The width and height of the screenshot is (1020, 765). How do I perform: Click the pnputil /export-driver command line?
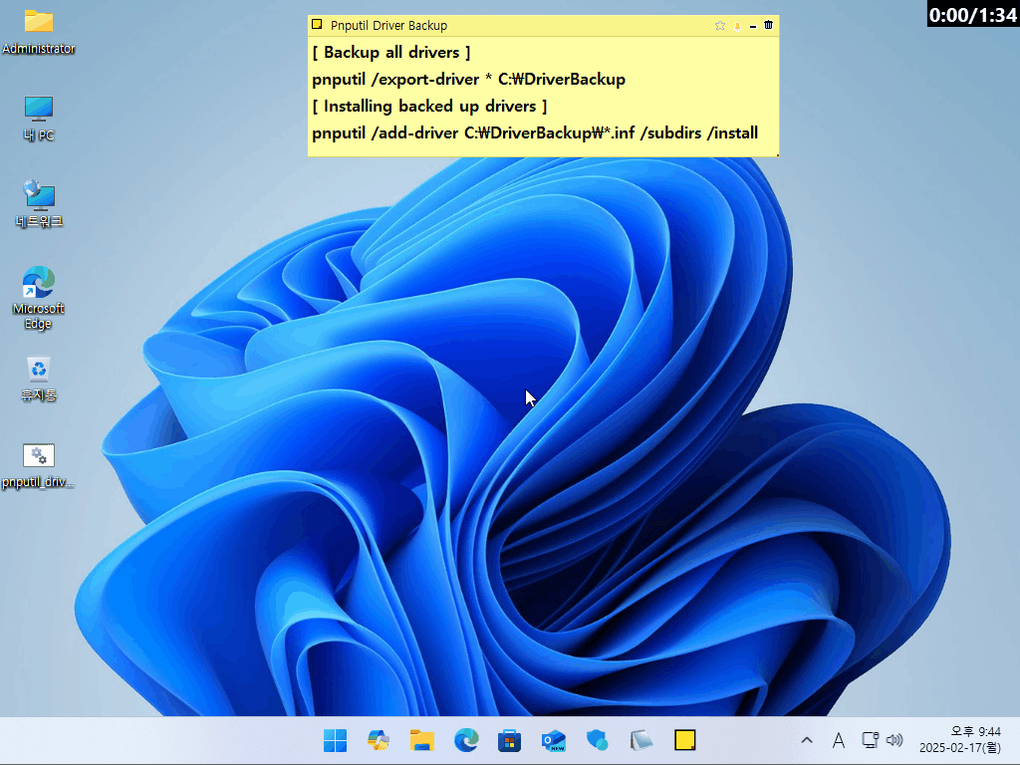click(x=468, y=80)
